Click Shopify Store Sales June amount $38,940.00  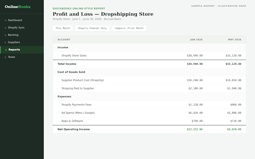[x=195, y=56]
